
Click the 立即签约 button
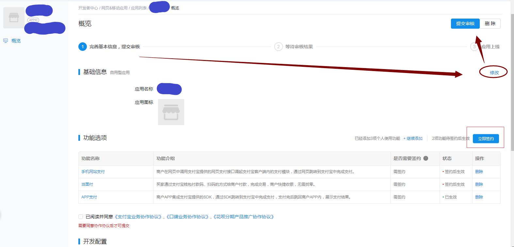pyautogui.click(x=486, y=138)
